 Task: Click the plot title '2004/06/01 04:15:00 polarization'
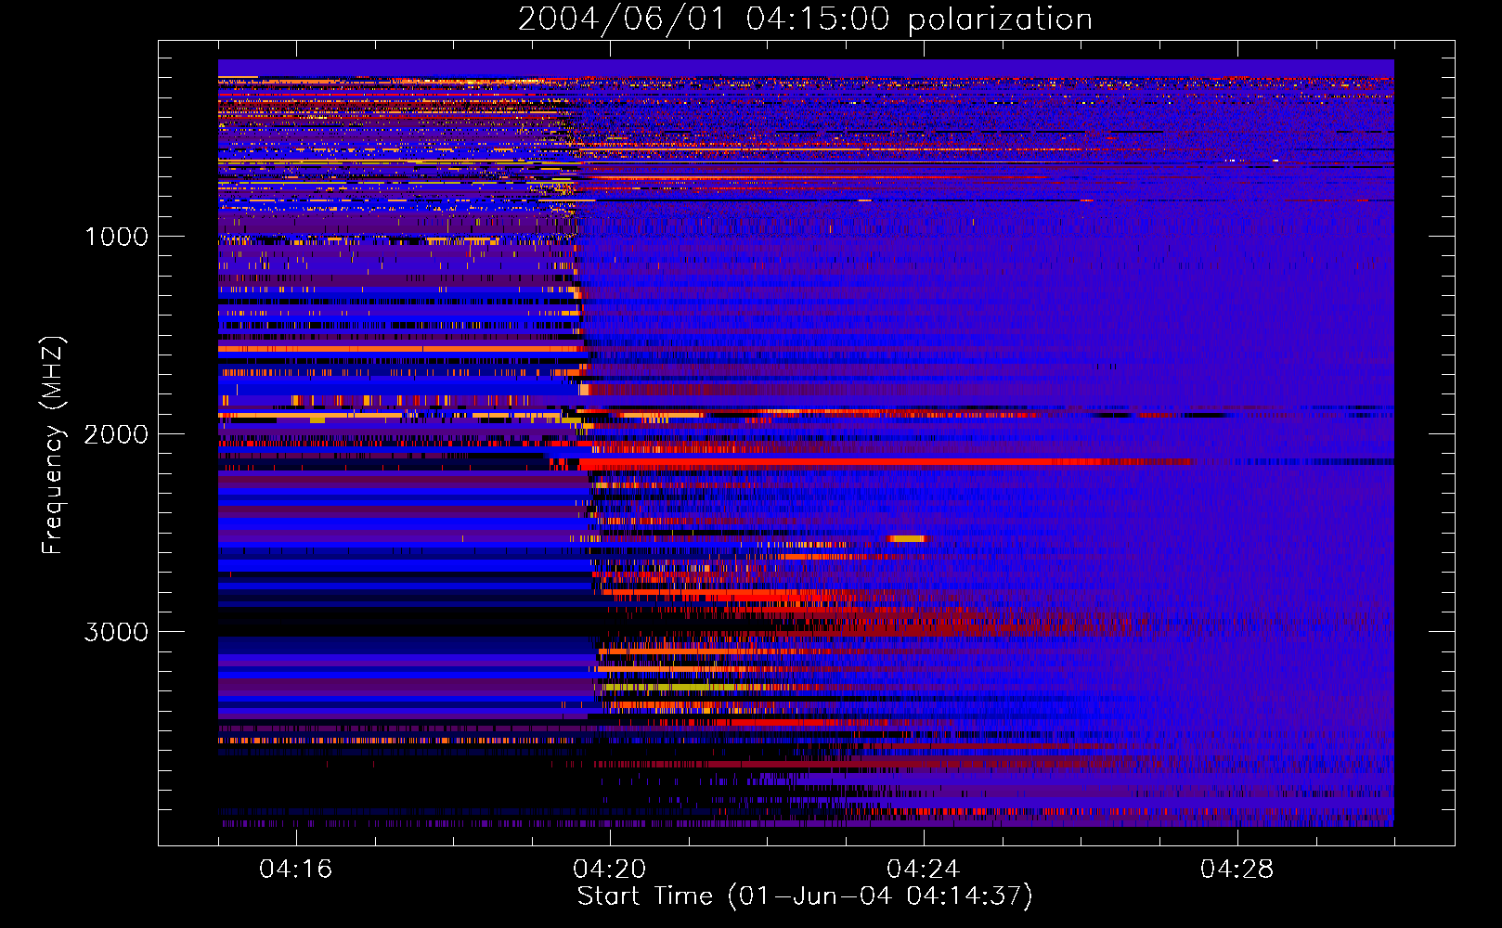805,19
